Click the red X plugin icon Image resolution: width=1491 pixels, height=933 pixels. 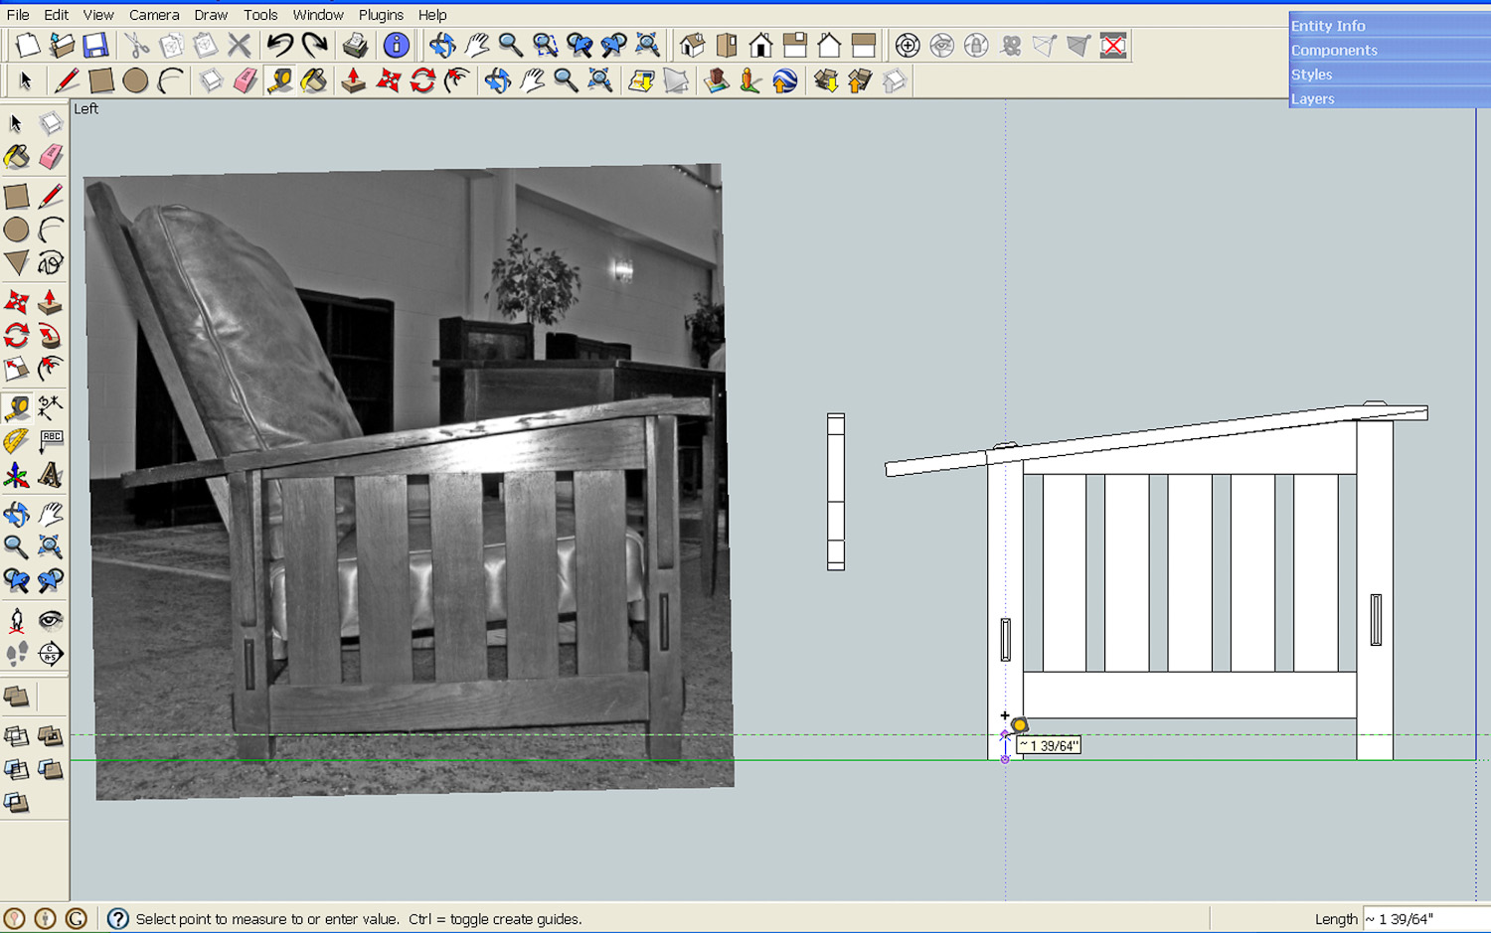(1113, 46)
